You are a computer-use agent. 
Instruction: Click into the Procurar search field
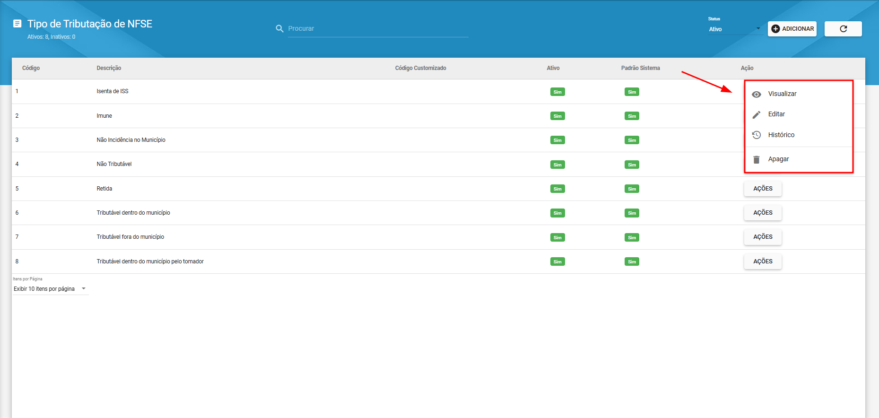(x=378, y=29)
